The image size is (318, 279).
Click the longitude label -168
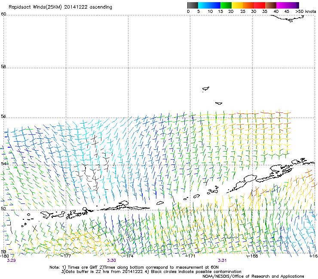click(x=253, y=256)
